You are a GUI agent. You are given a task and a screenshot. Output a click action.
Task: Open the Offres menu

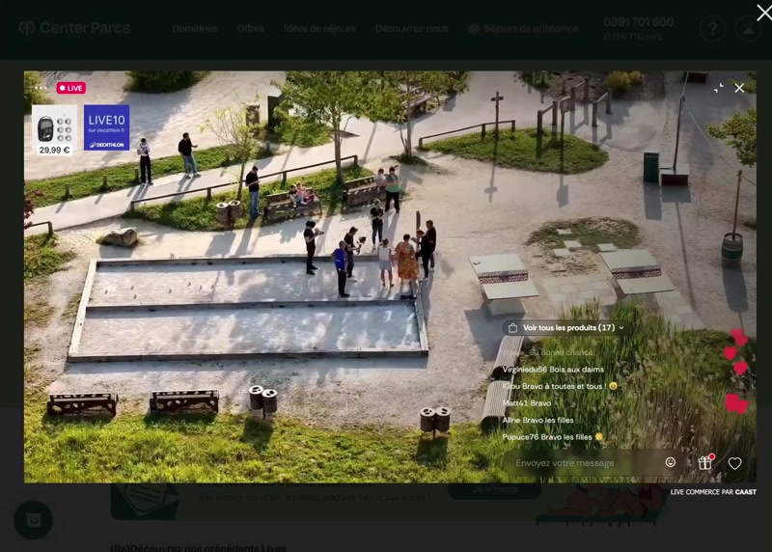[250, 29]
